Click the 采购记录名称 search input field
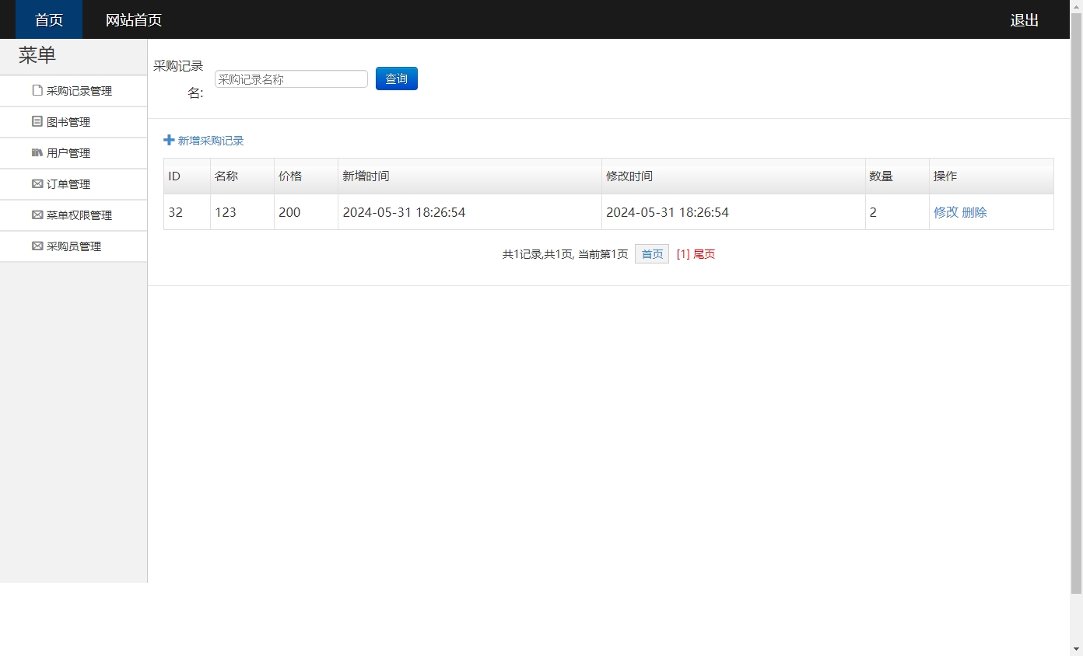Image resolution: width=1083 pixels, height=656 pixels. pos(291,79)
